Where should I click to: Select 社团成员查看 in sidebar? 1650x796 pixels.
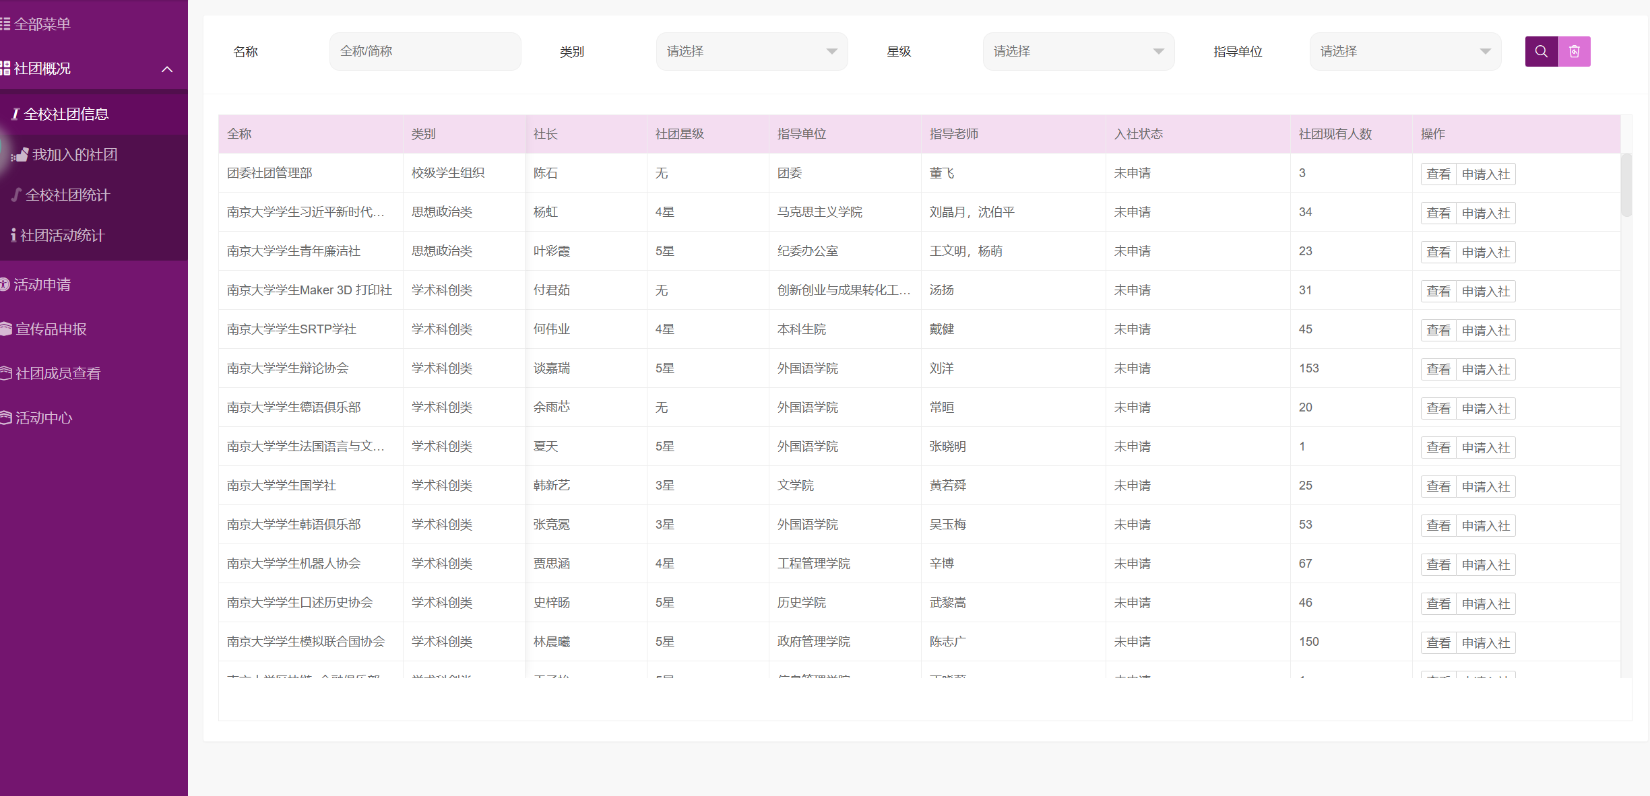(x=58, y=374)
